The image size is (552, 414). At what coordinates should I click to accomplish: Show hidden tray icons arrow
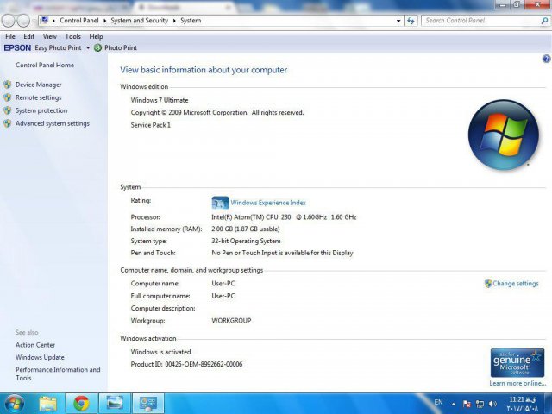[x=455, y=403]
